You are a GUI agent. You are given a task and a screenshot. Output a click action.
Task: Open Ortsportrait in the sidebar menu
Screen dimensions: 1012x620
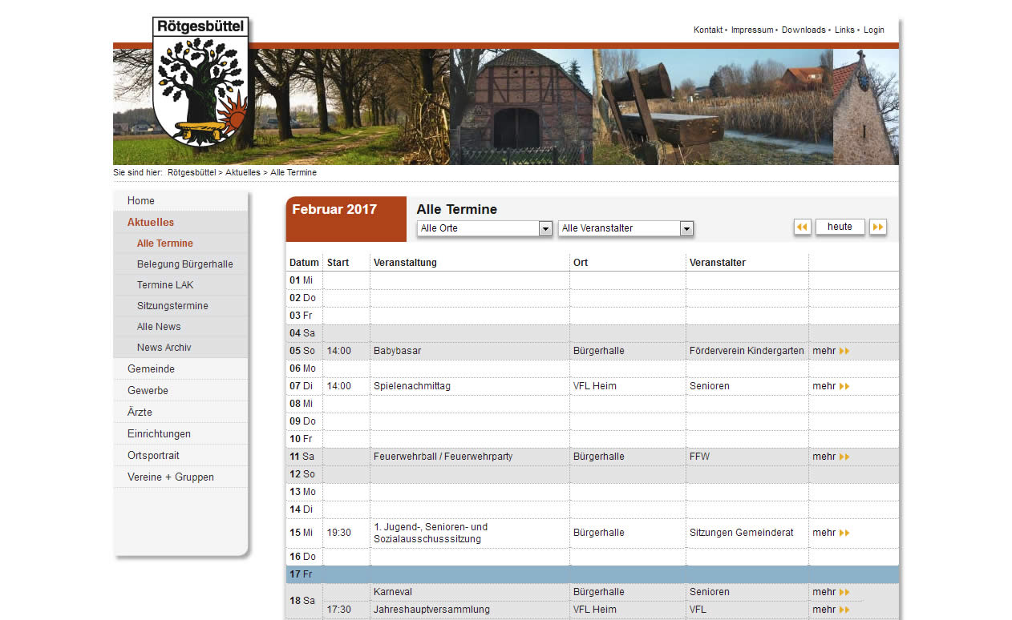coord(181,455)
